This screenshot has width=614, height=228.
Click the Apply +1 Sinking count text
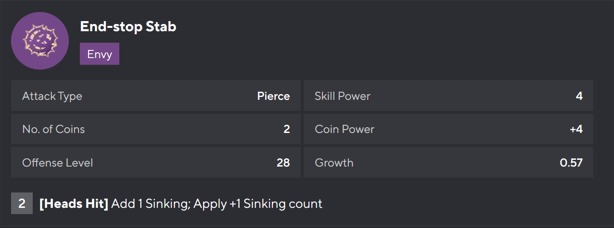coord(258,204)
